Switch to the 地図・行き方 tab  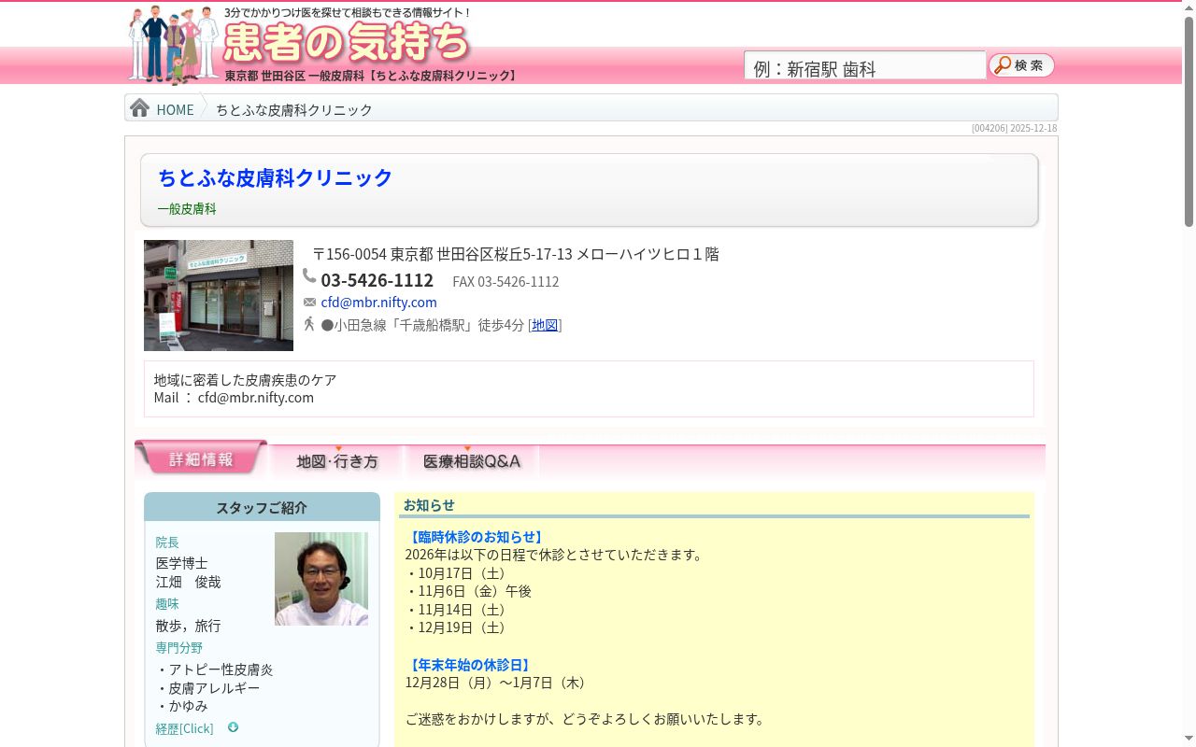(337, 461)
